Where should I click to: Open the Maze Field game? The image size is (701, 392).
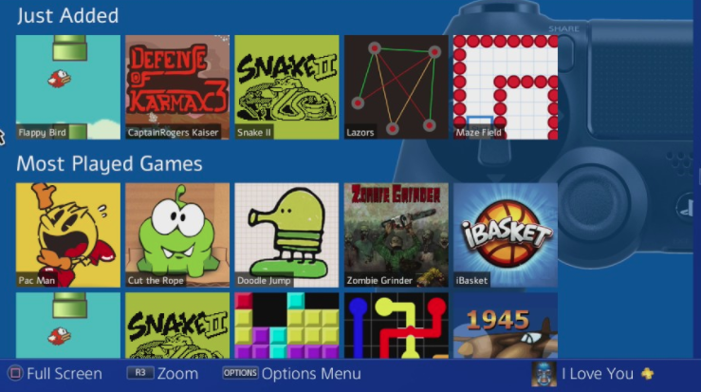pyautogui.click(x=506, y=87)
